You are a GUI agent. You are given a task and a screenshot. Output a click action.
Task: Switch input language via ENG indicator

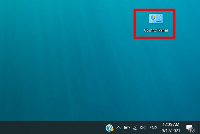coord(153,128)
